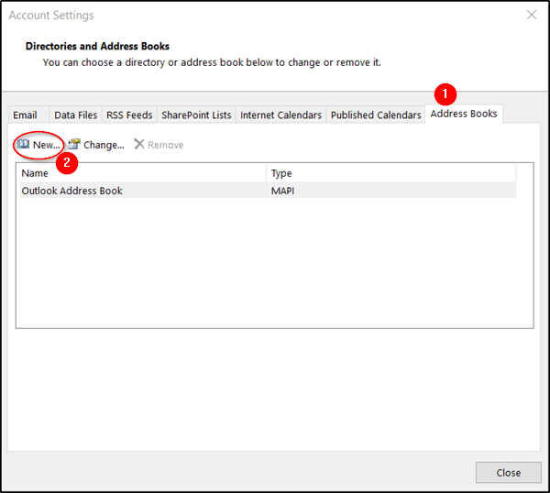The width and height of the screenshot is (550, 493).
Task: Switch to Published Calendars tab
Action: (x=376, y=115)
